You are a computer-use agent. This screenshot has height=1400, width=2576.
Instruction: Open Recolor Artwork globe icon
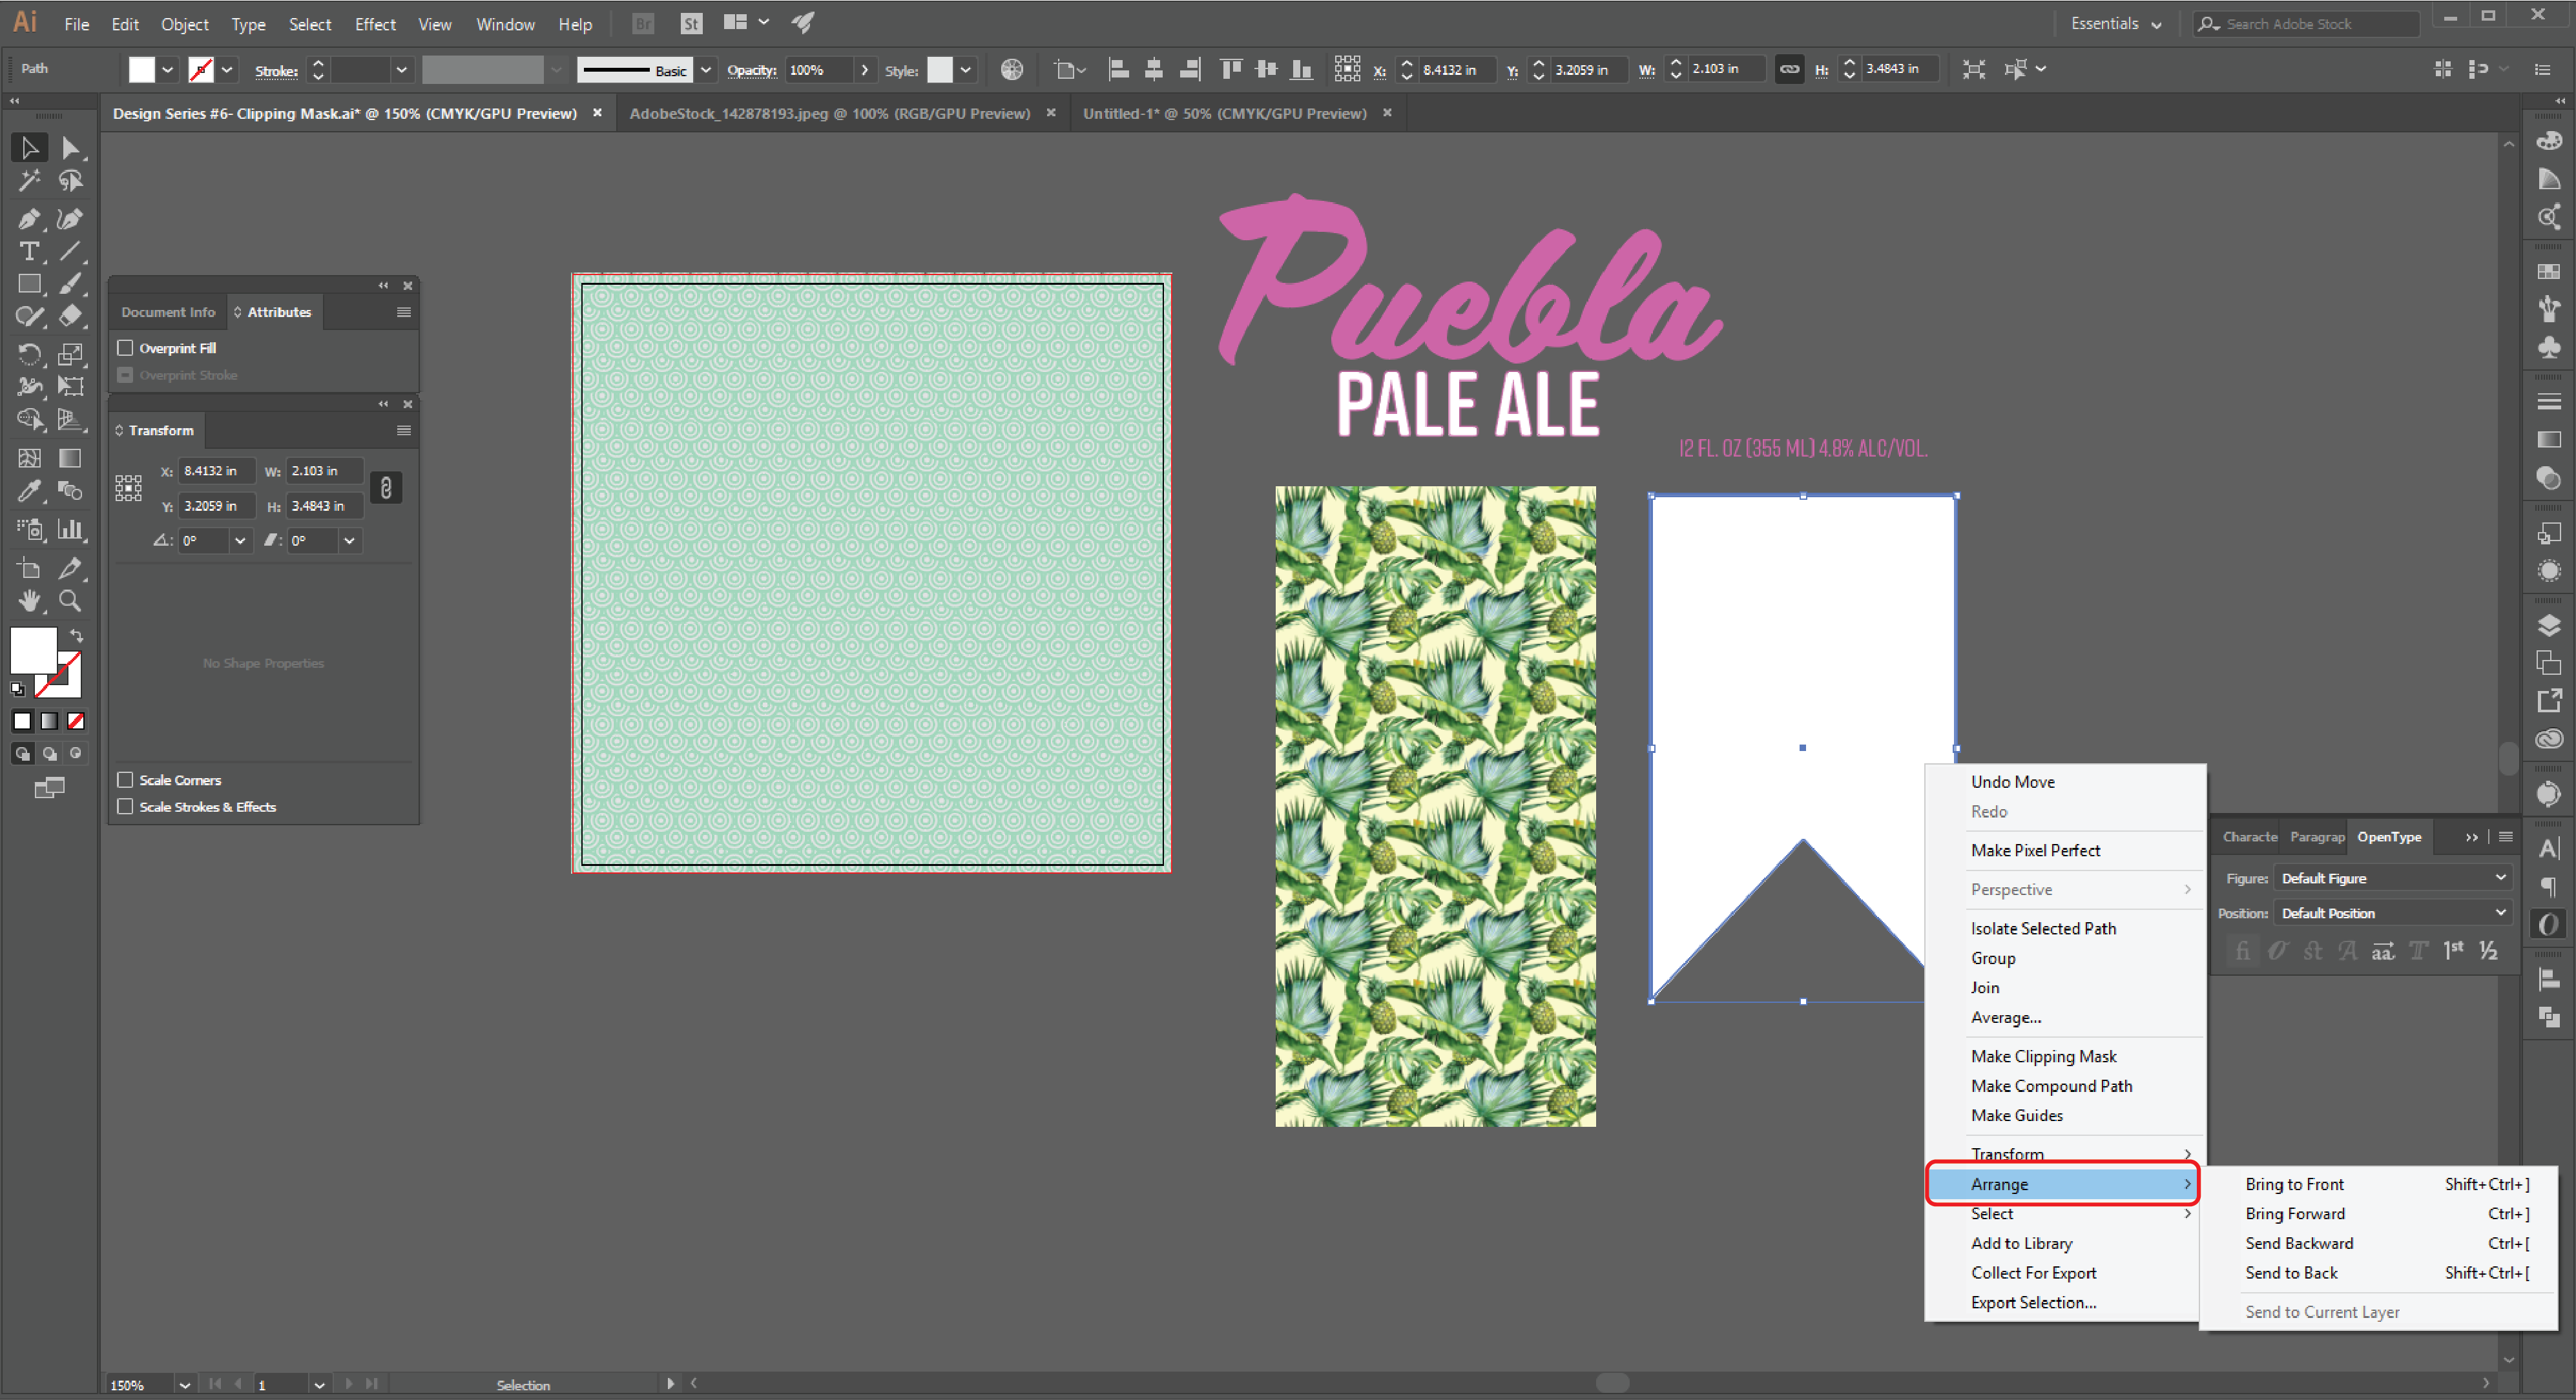tap(1011, 69)
